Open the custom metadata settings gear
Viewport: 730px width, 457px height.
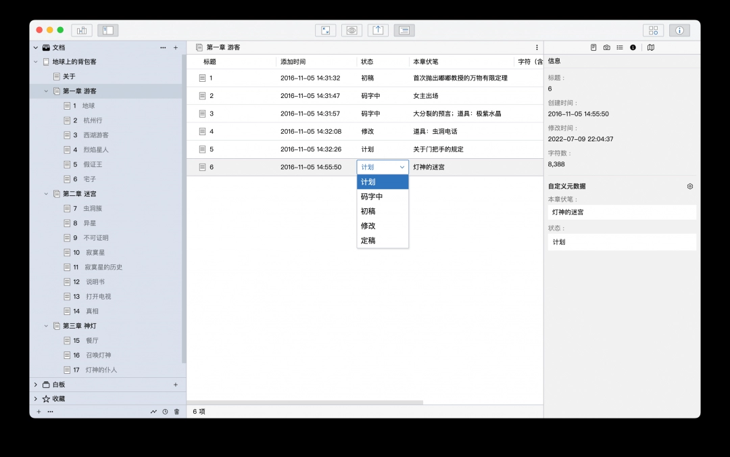pos(689,186)
